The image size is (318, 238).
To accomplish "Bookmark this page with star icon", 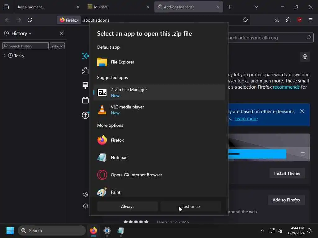I will click(245, 20).
